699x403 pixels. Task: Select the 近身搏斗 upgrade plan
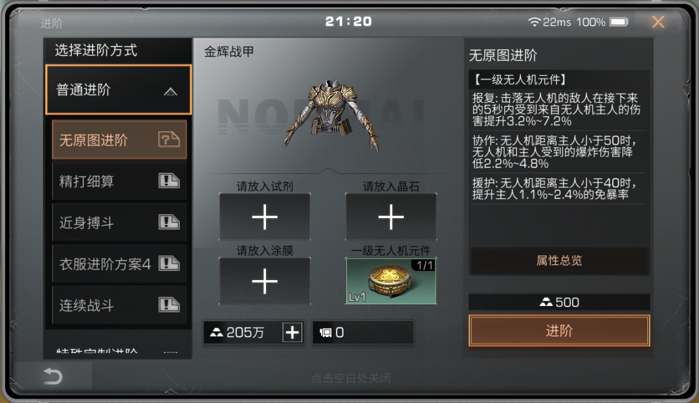(x=119, y=223)
